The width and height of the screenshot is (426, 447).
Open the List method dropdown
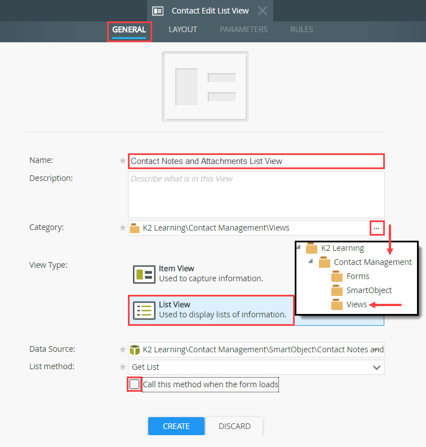(256, 367)
